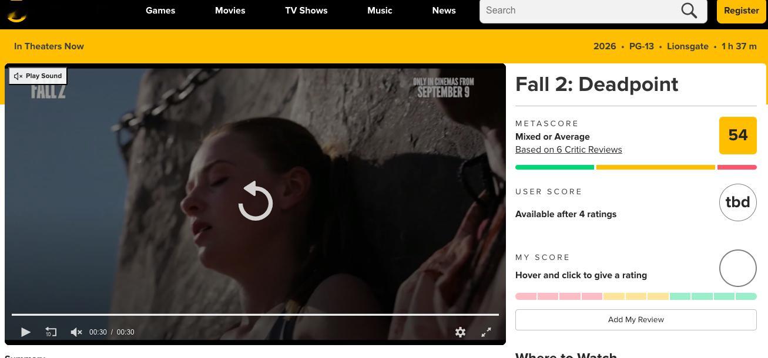Open the News menu
The height and width of the screenshot is (358, 768).
(444, 11)
